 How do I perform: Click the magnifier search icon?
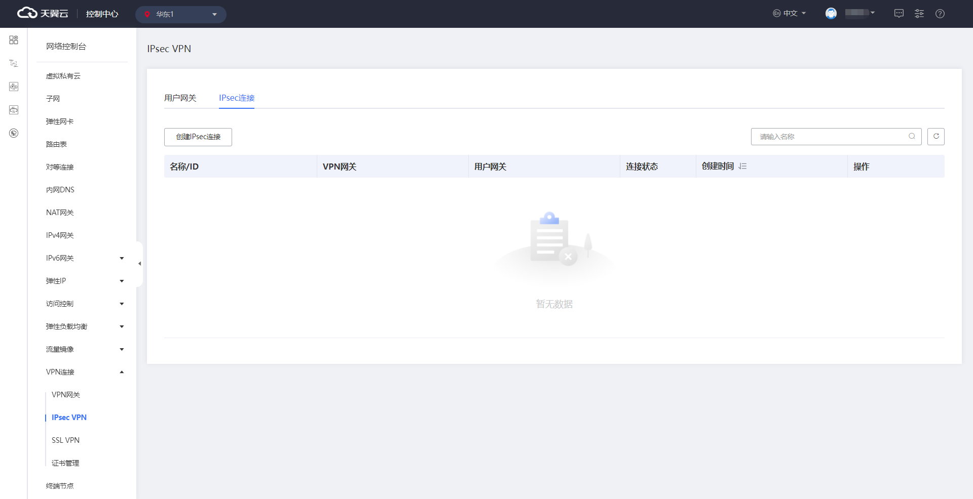click(x=912, y=137)
